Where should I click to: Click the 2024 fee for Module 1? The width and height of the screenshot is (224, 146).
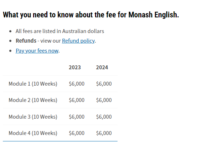[104, 84]
